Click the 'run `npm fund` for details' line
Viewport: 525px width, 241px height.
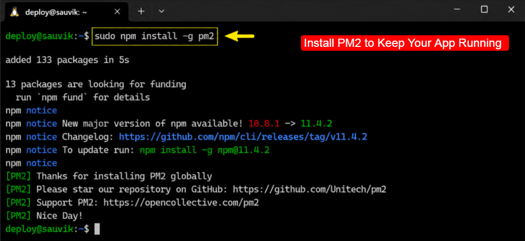pos(83,98)
